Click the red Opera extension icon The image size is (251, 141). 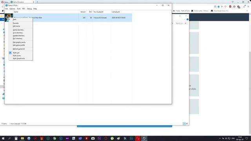(234, 7)
